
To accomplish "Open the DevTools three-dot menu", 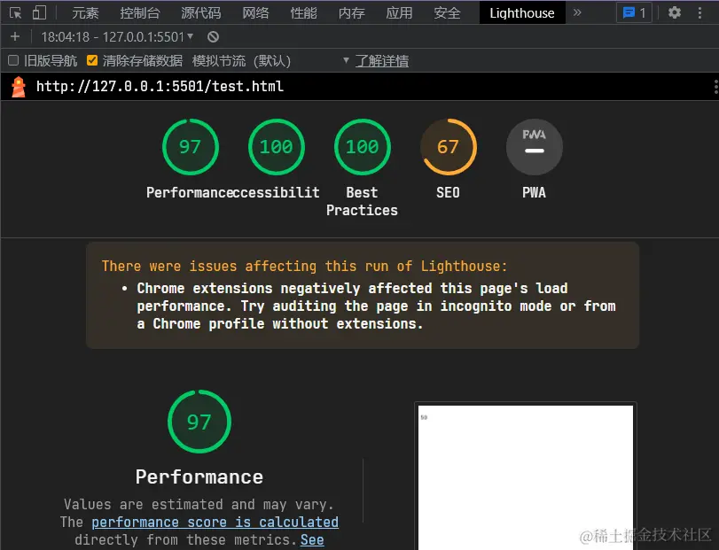I will click(x=699, y=12).
